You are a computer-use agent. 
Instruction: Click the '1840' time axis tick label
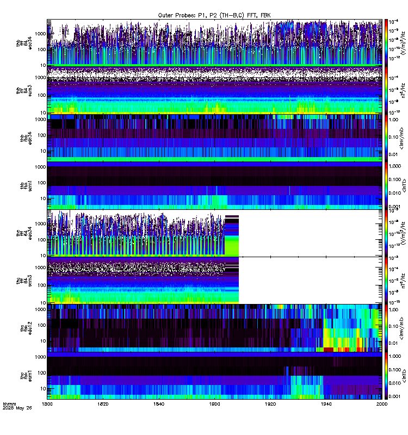(158, 404)
